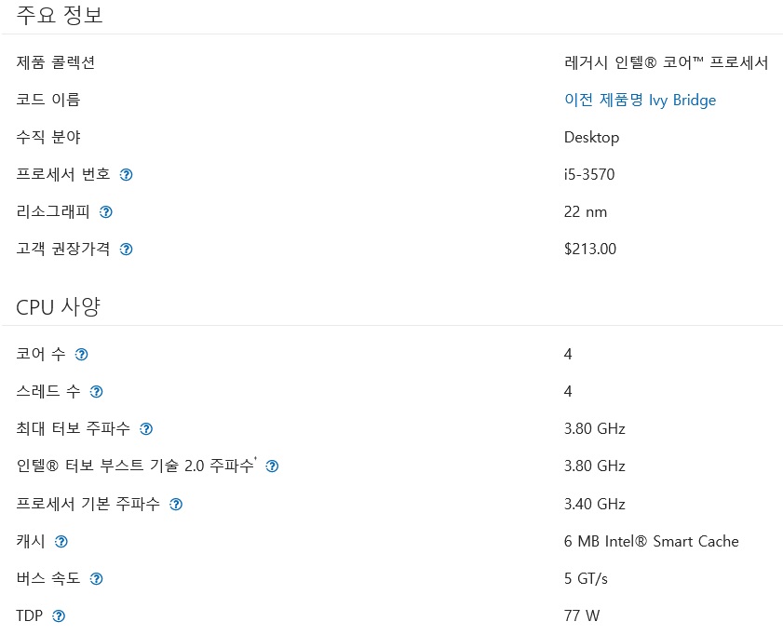
Task: Click the help icon beside 프로세서 번호
Action: (x=127, y=175)
